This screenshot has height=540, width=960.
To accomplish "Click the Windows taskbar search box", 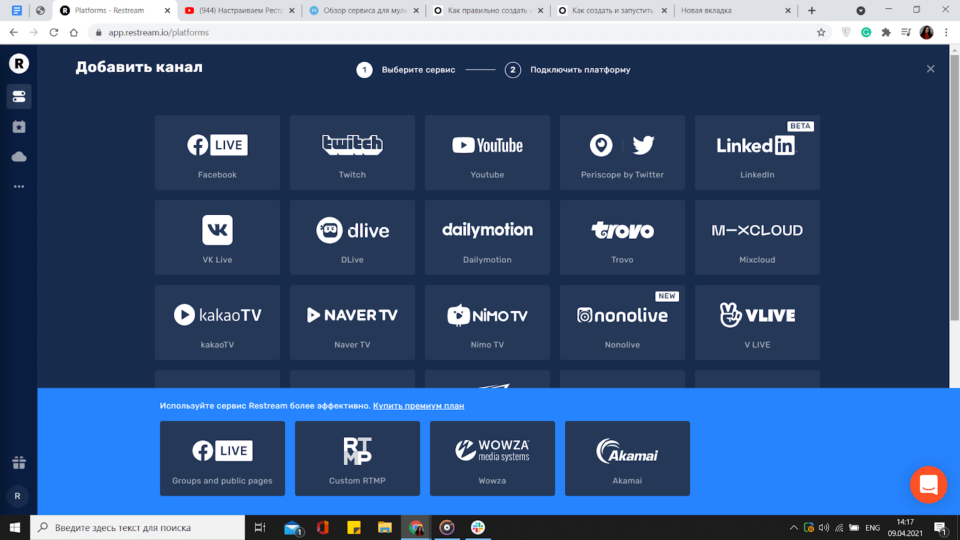I will (x=137, y=527).
